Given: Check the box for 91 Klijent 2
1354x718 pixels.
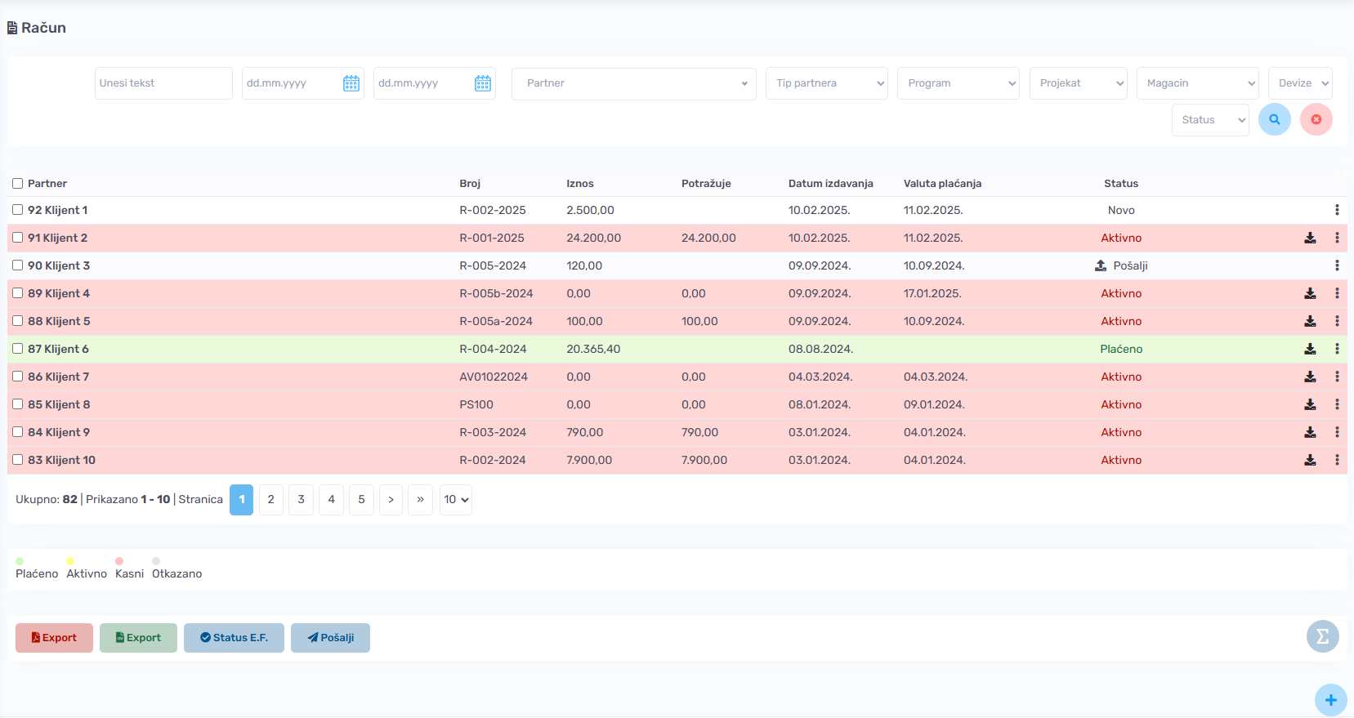Looking at the screenshot, I should tap(17, 238).
